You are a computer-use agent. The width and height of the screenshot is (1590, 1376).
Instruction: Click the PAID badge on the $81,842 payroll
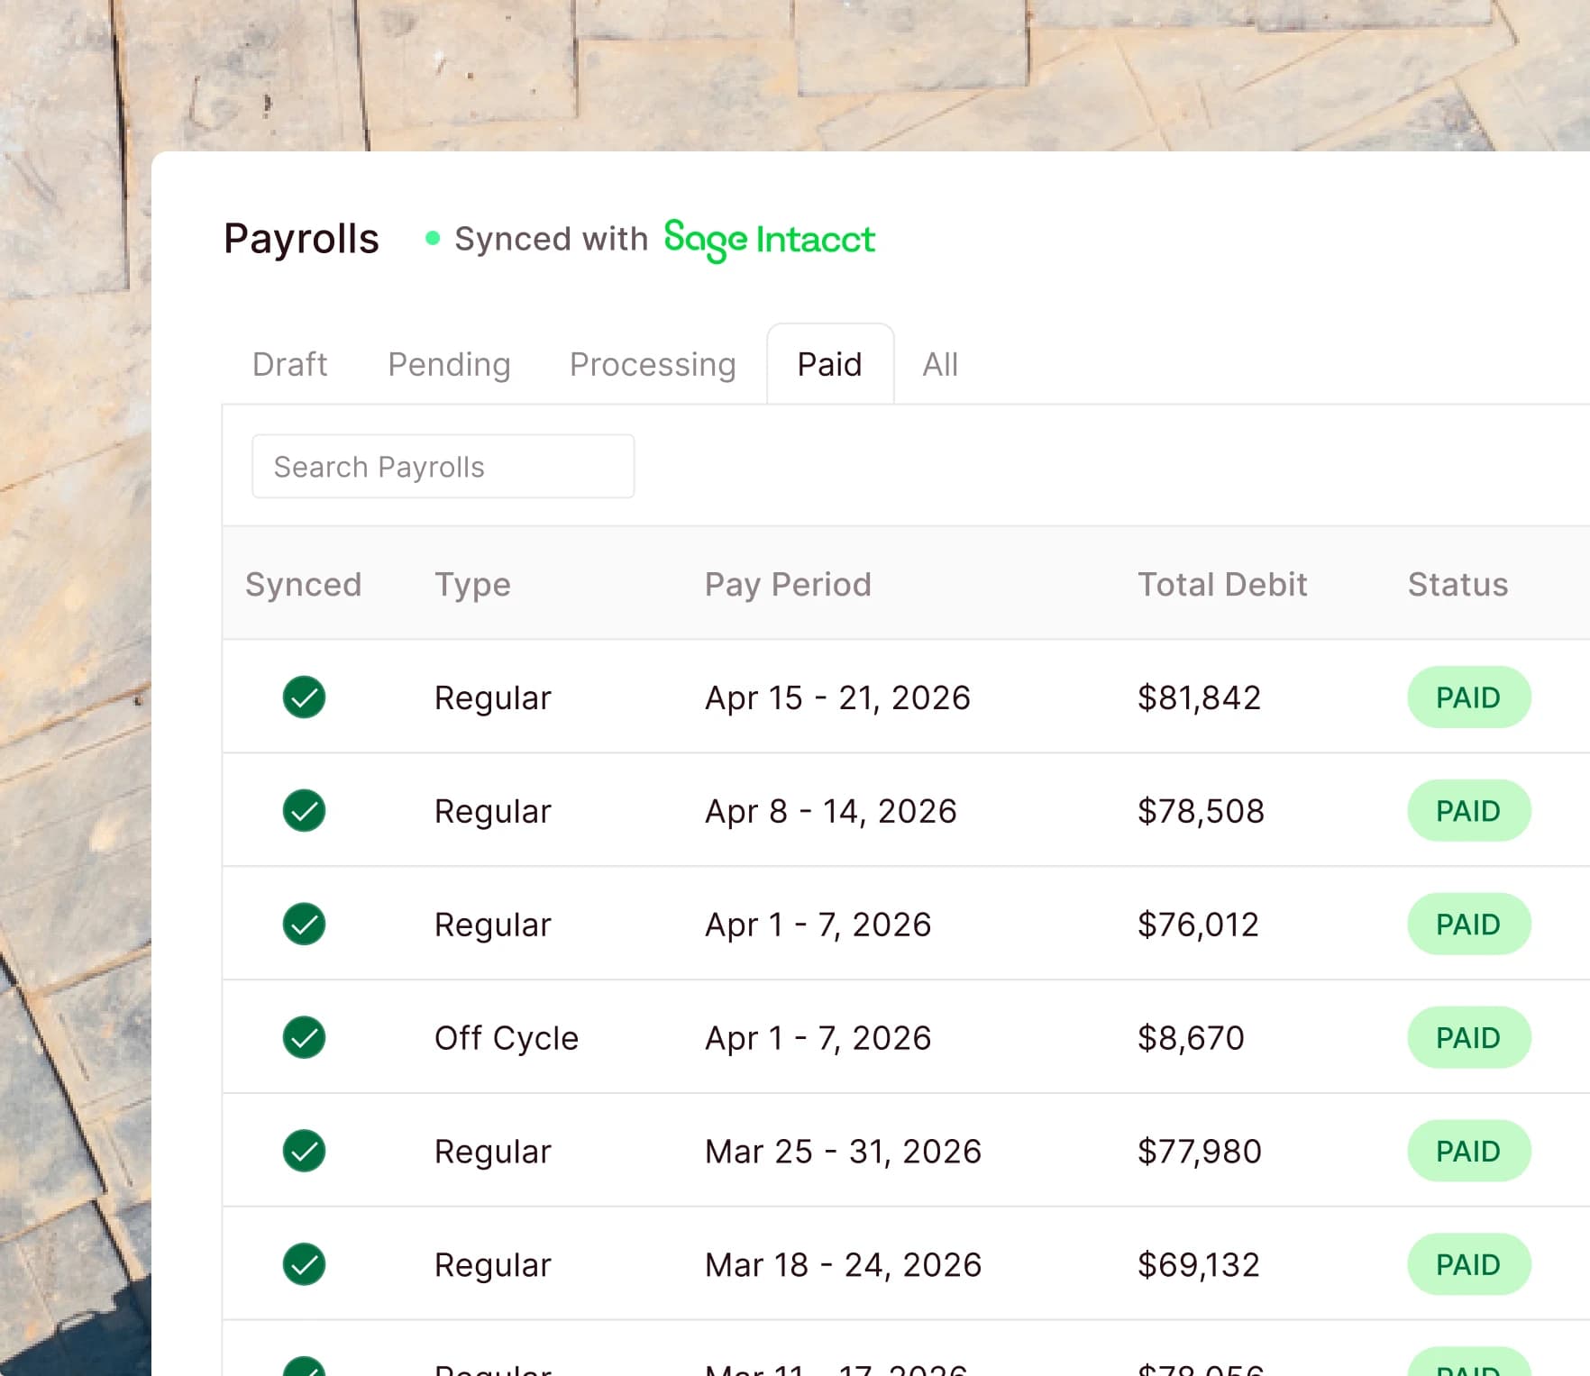point(1468,697)
